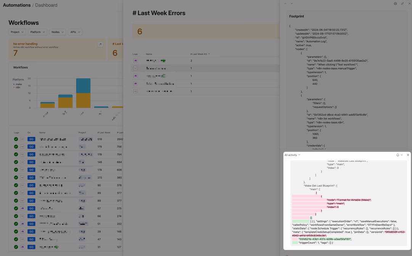The height and width of the screenshot is (256, 412).
Task: Click the green check in the row with 31 last week
Action: (x=16, y=247)
